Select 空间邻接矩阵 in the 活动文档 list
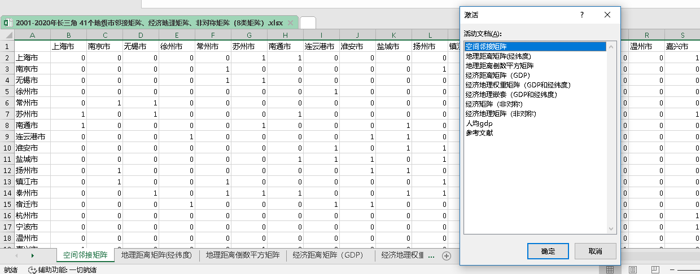 coord(535,47)
